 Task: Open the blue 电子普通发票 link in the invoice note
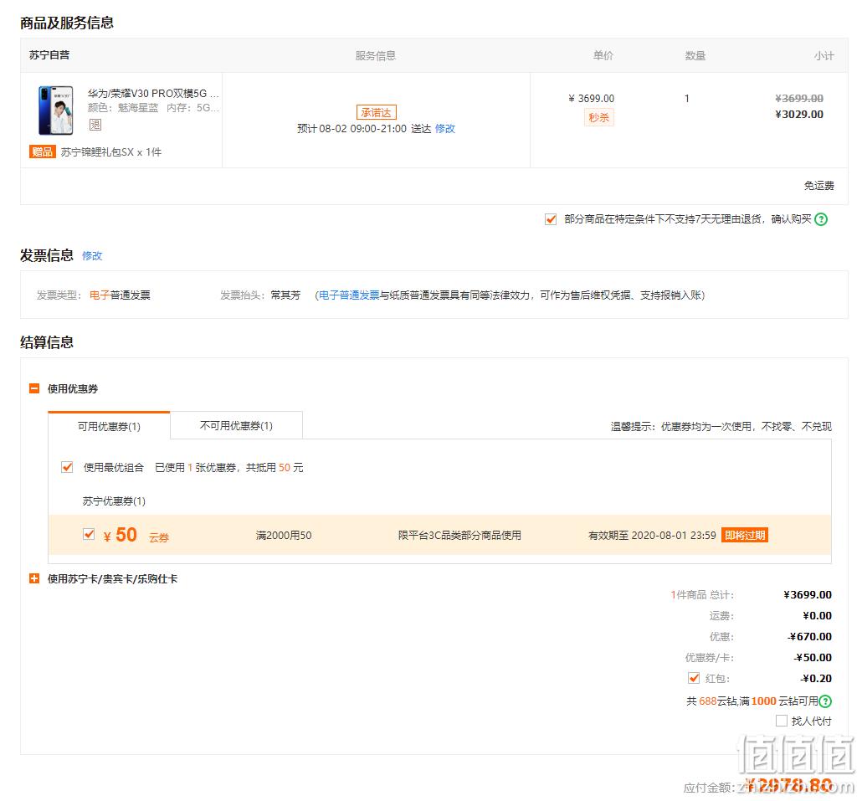349,295
